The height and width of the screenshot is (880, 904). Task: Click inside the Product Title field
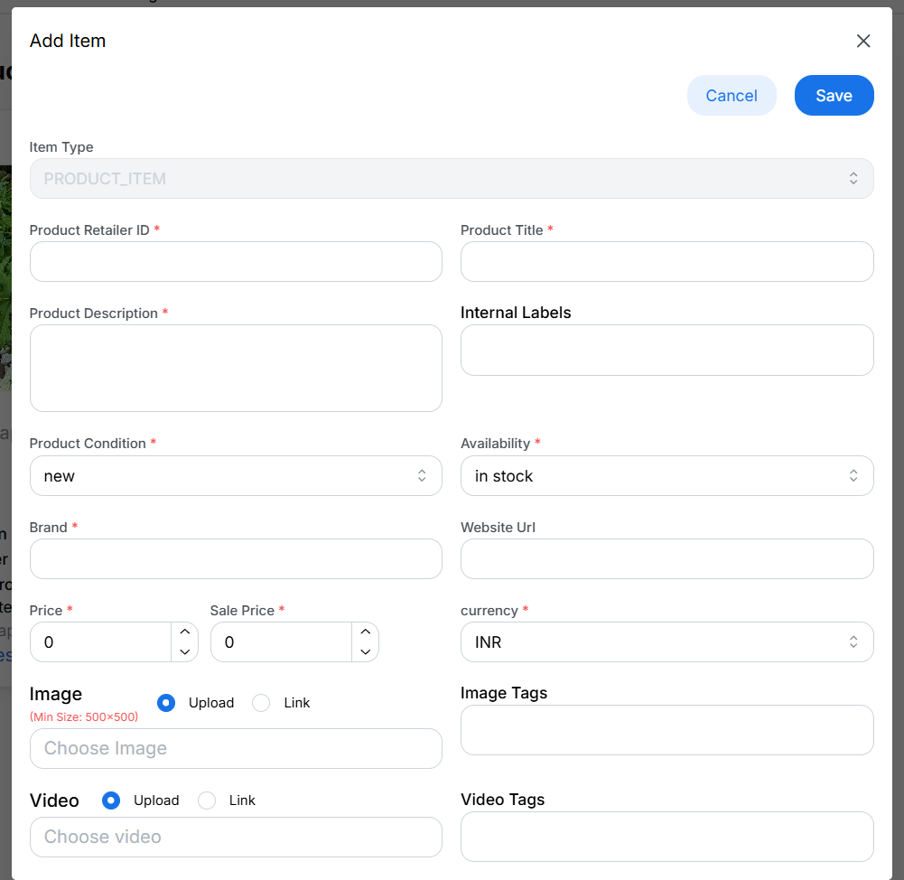(x=666, y=261)
